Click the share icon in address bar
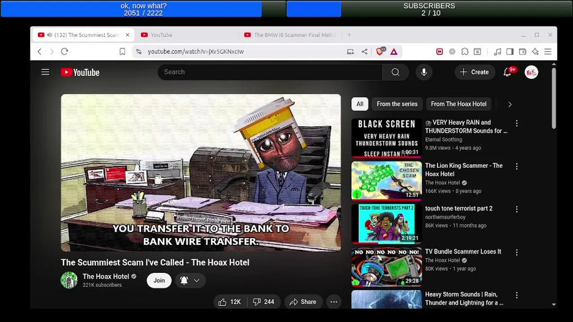The width and height of the screenshot is (573, 322). tap(364, 51)
